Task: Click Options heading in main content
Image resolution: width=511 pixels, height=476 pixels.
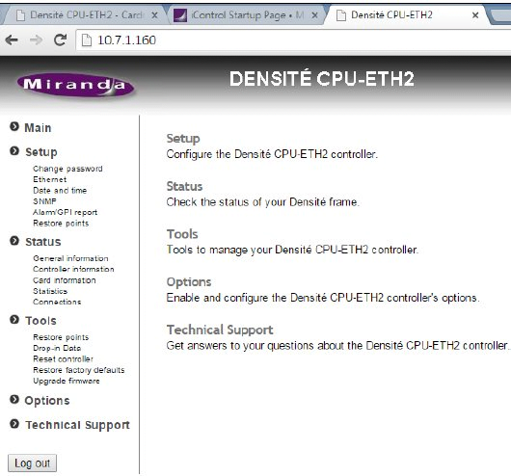Action: coord(189,282)
